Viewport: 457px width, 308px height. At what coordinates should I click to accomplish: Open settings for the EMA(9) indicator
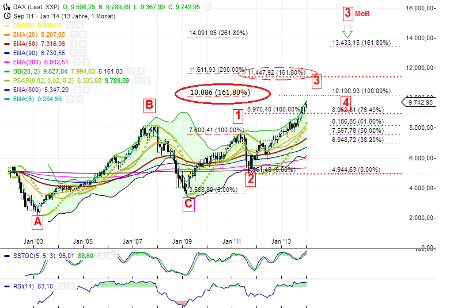pyautogui.click(x=70, y=25)
